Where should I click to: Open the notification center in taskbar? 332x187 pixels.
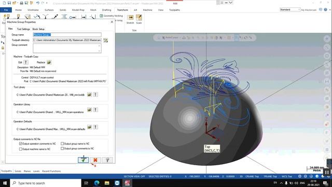(326, 183)
